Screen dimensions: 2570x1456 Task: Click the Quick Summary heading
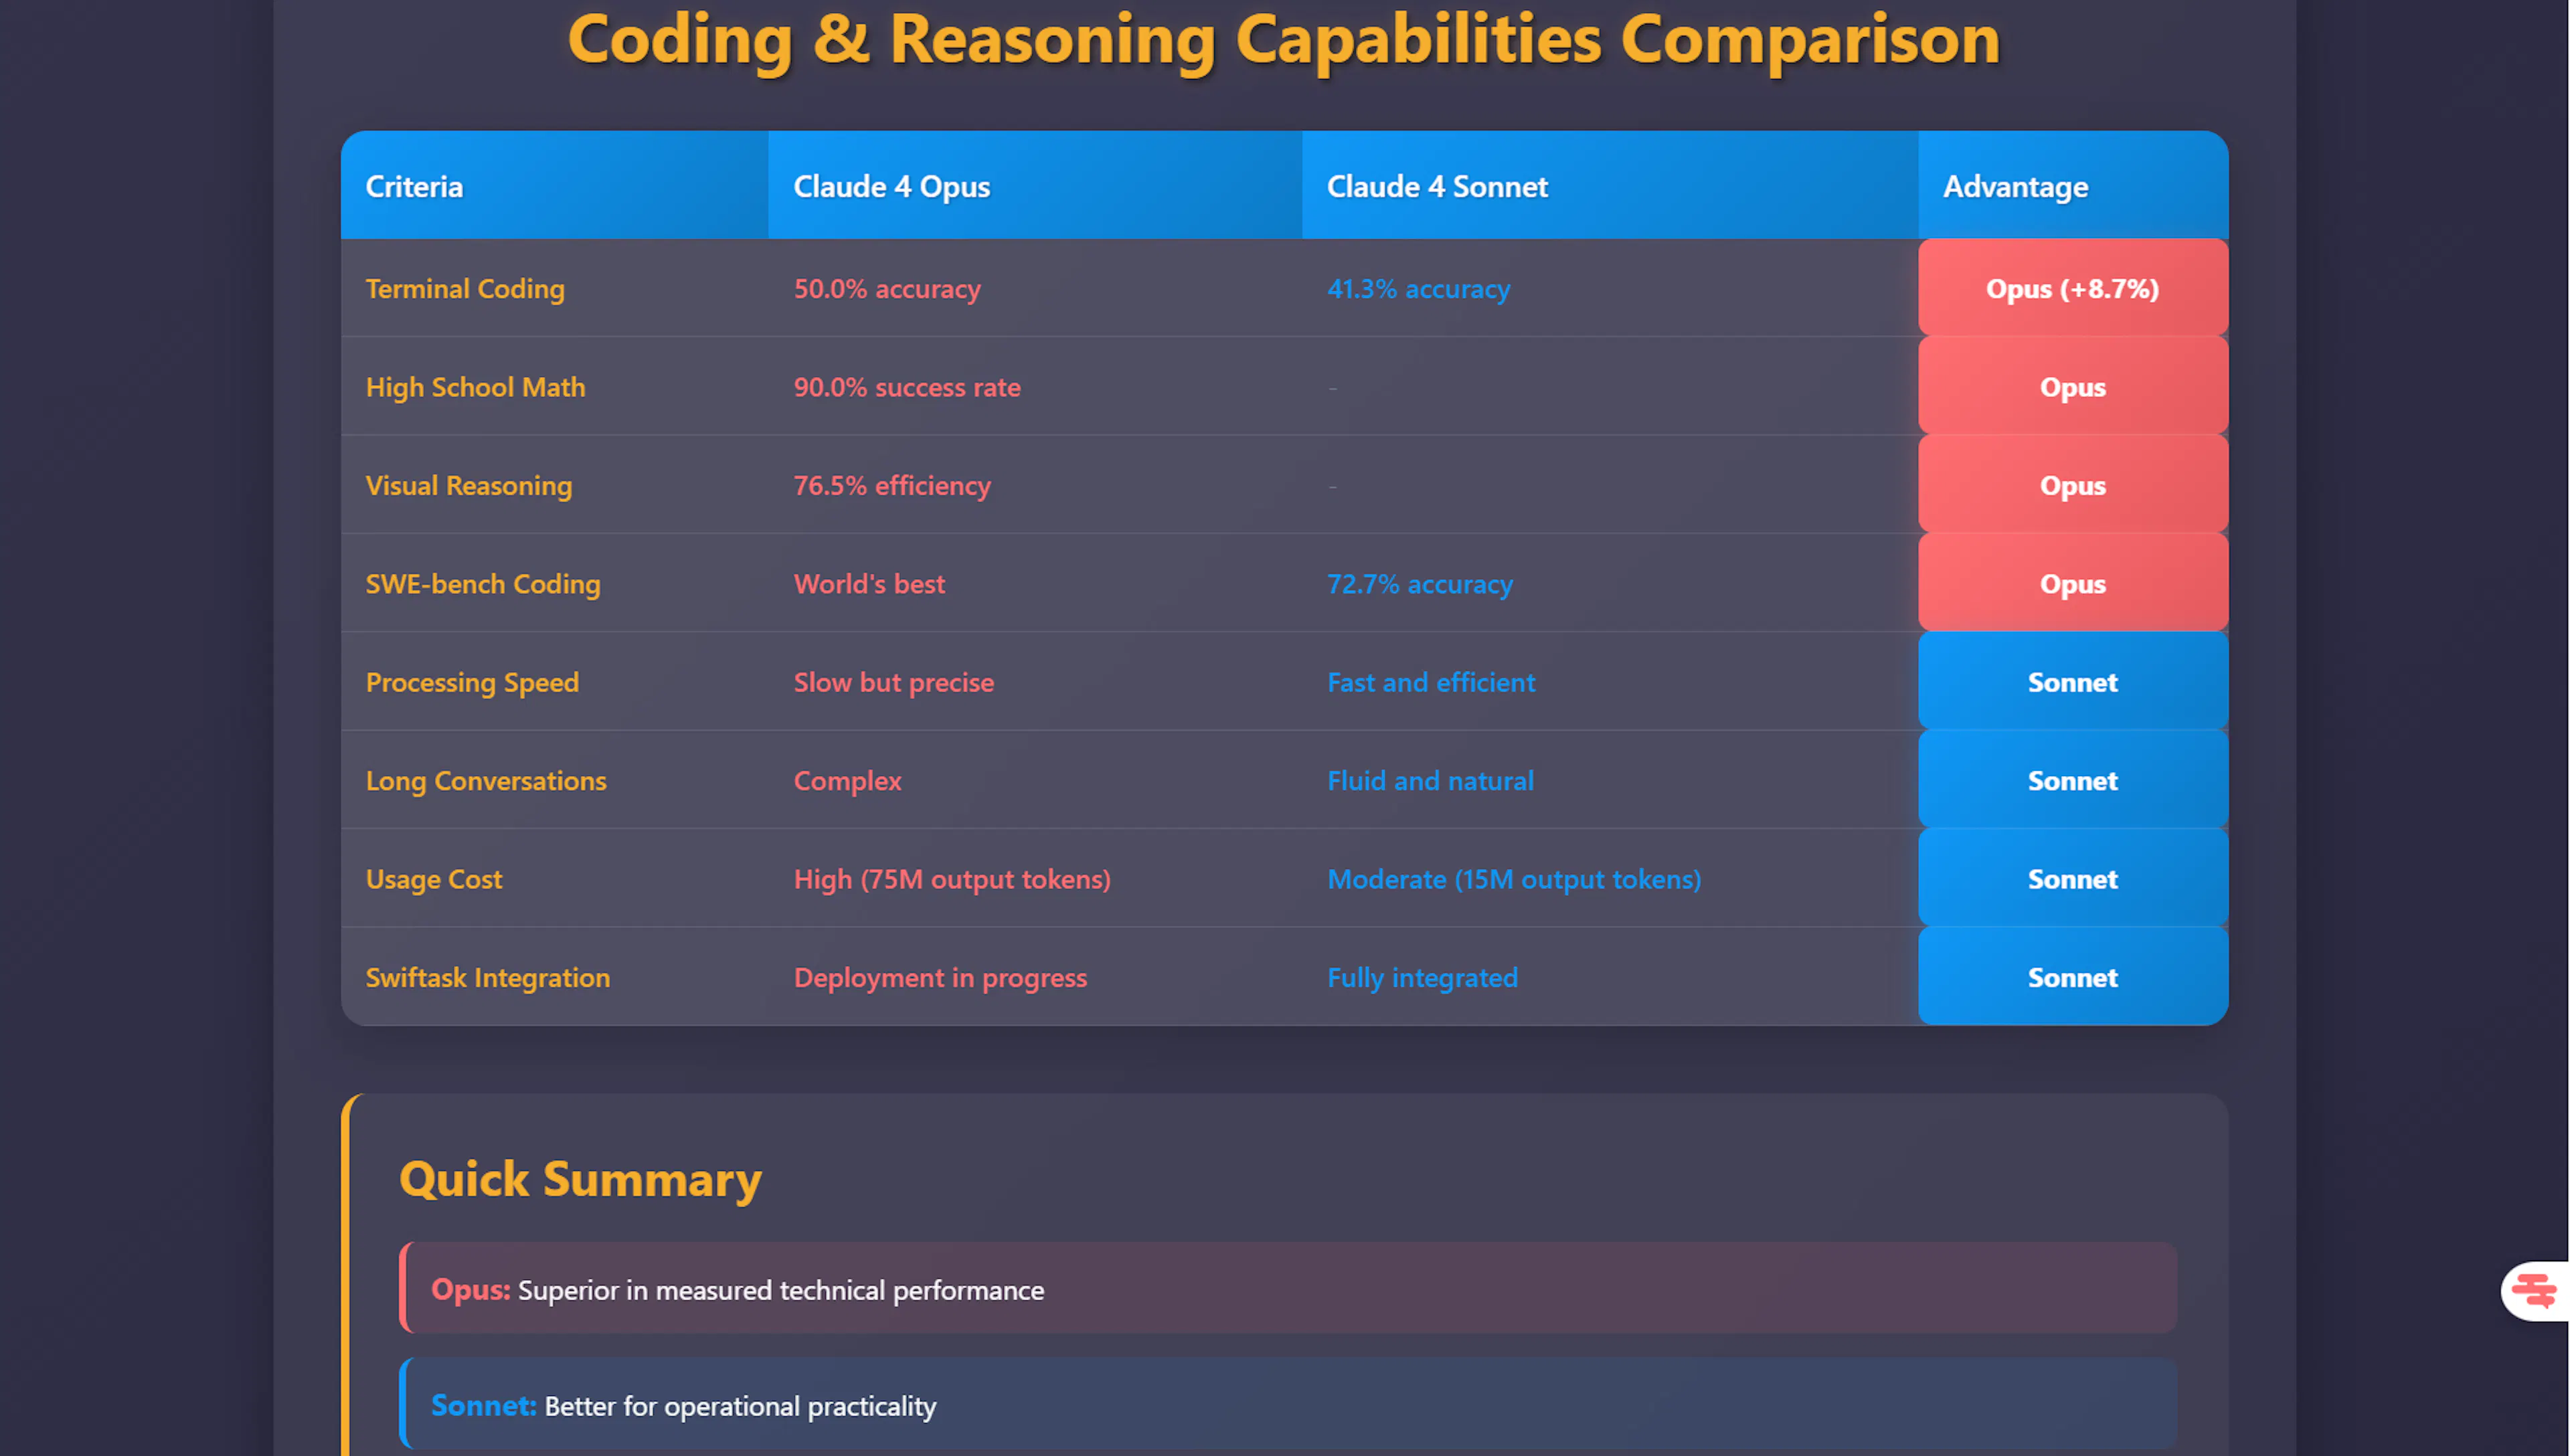580,1179
